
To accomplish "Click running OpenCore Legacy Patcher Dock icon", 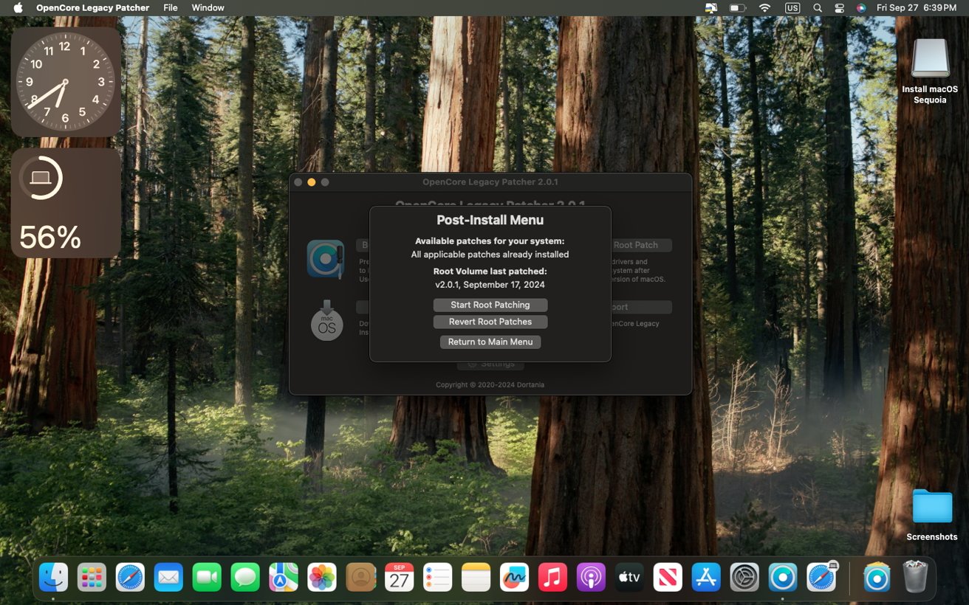I will coord(783,577).
